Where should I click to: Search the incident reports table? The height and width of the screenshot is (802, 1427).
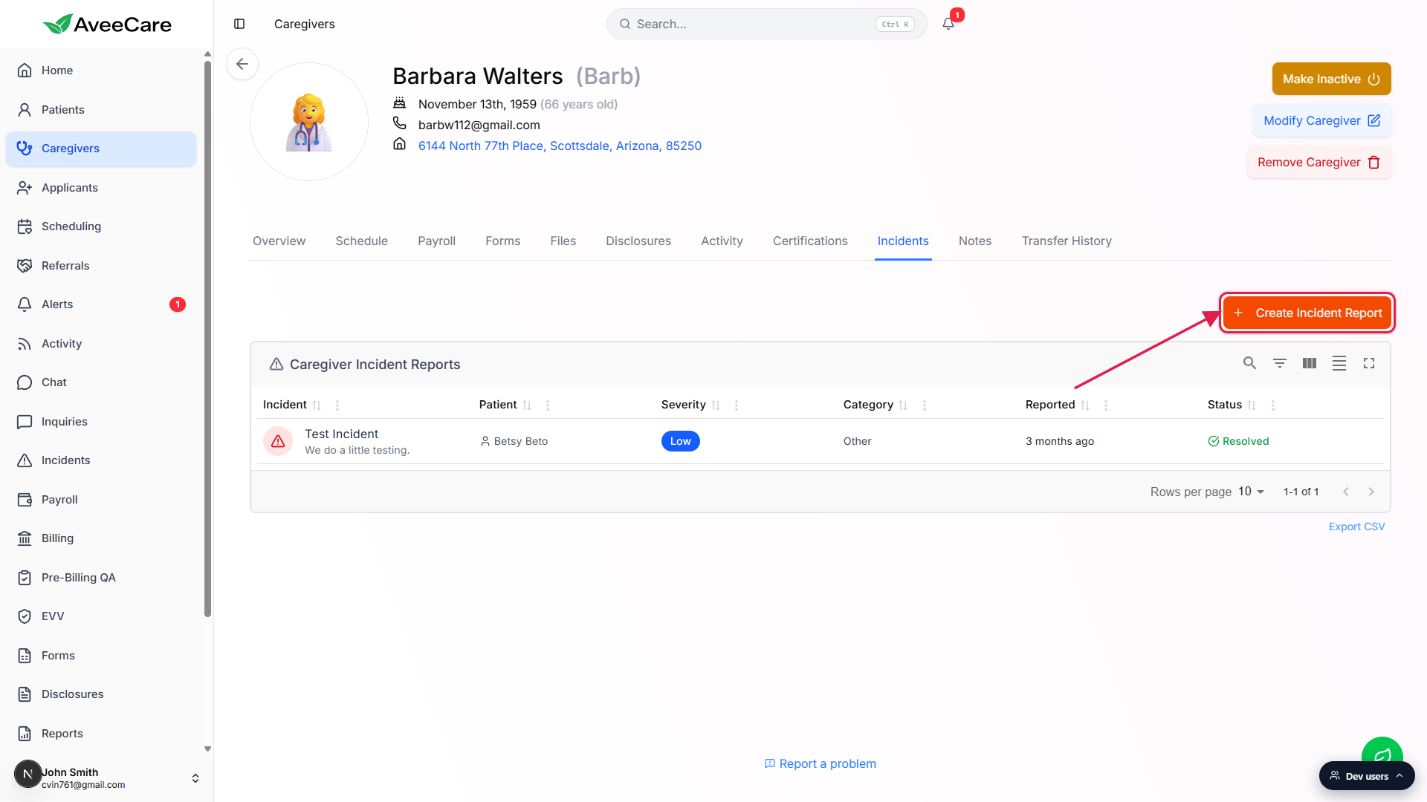[x=1250, y=363]
